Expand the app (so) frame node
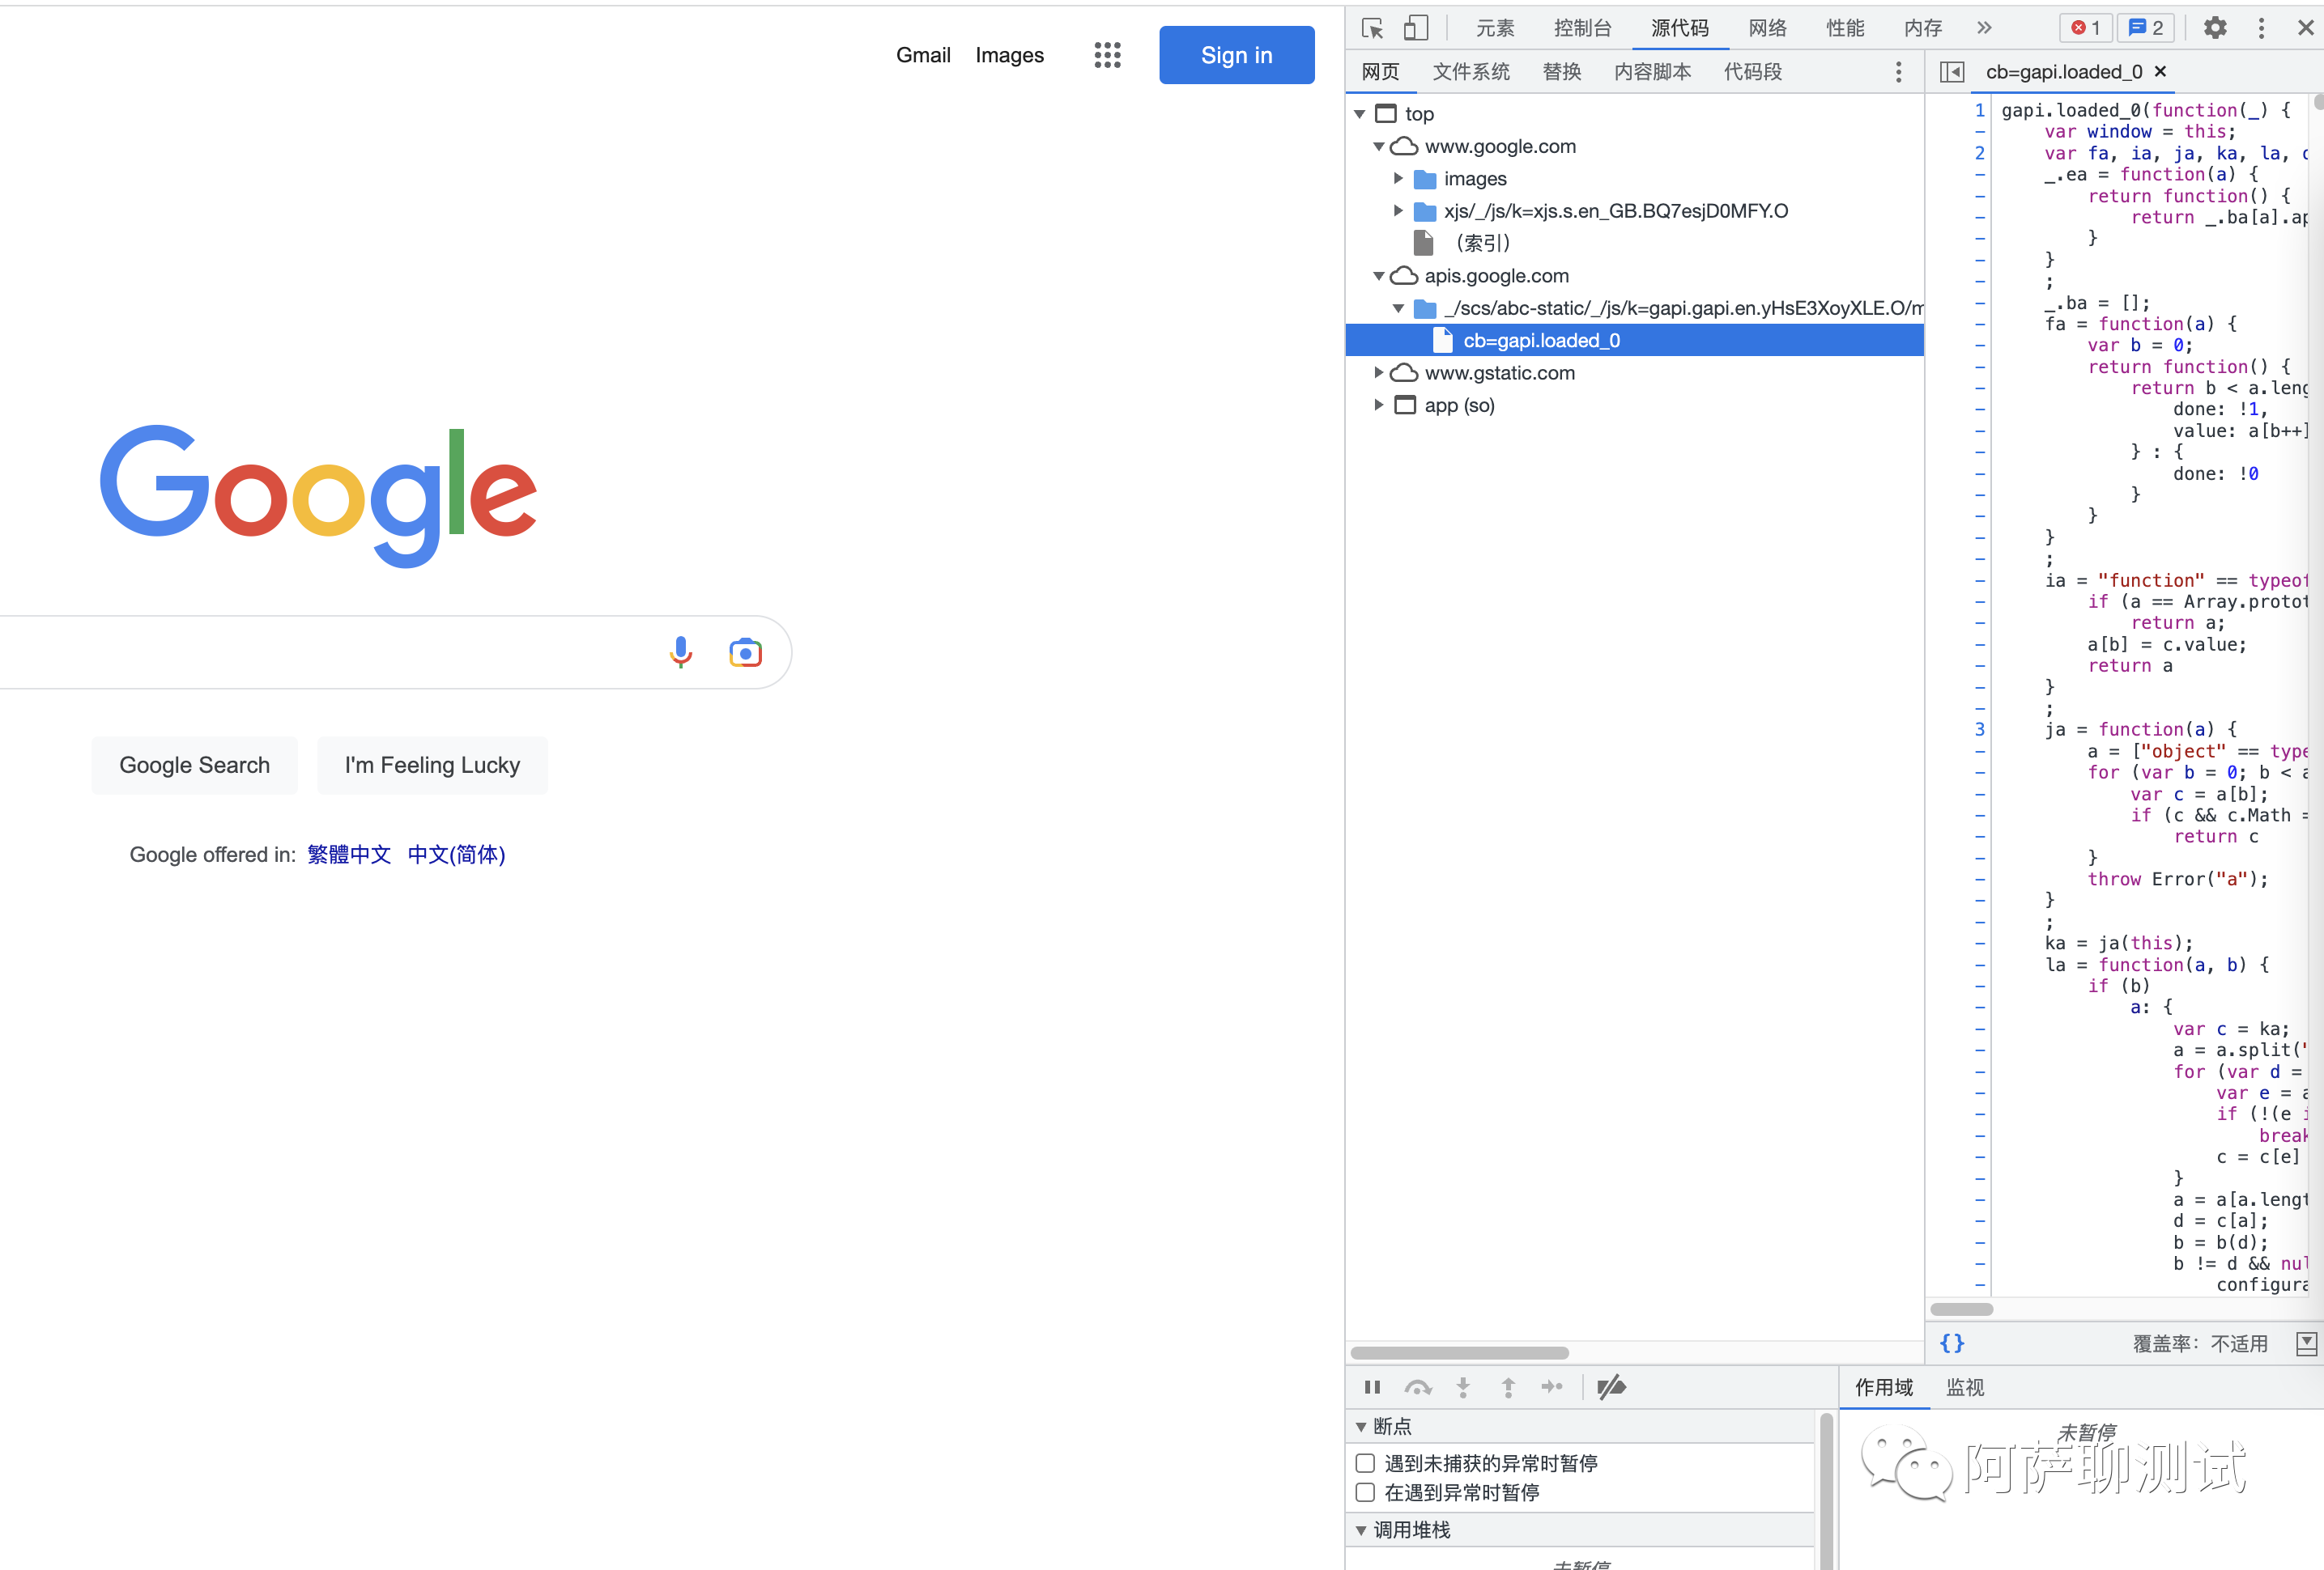Image resolution: width=2324 pixels, height=1570 pixels. (1379, 405)
